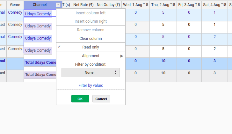Click the Filter by value link
The width and height of the screenshot is (232, 134).
(x=91, y=86)
